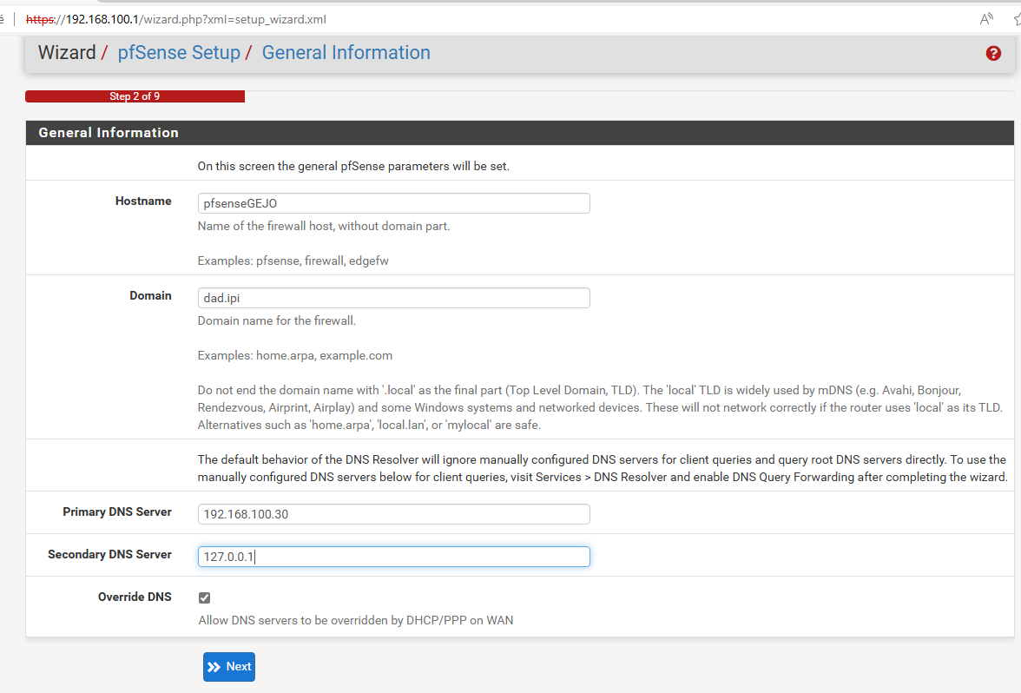Click the 'On this screen the general pfSense parameters' text

pos(353,166)
